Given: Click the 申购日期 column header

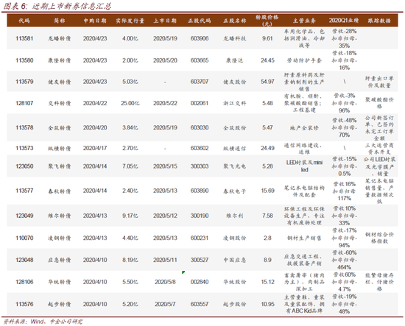Looking at the screenshot, I should pos(95,21).
